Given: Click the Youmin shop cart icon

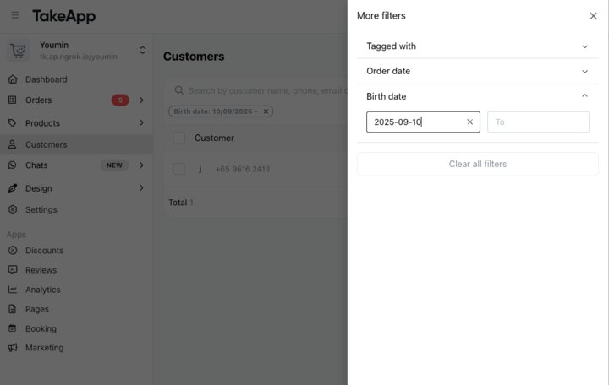Looking at the screenshot, I should (18, 51).
